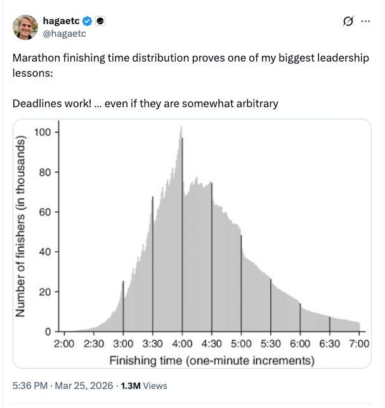This screenshot has width=385, height=408.
Task: Click the blue verified checkmark badge
Action: [x=87, y=21]
